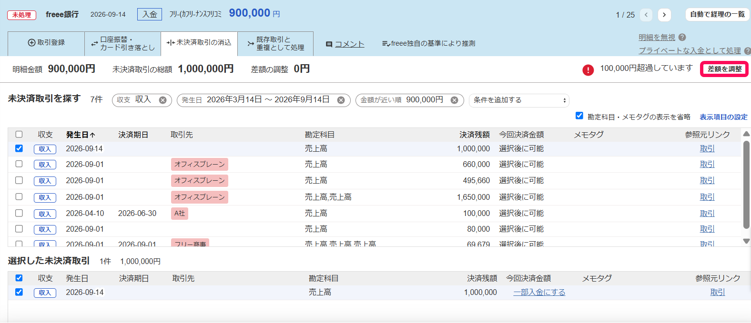751x323 pixels.
Task: Toggle 勘定科目・メモタグの表示を省略 checkbox
Action: click(579, 116)
